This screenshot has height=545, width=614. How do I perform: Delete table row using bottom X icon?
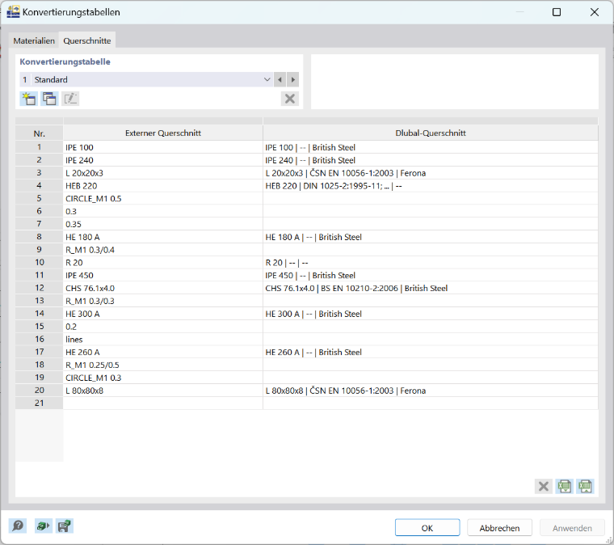(544, 486)
